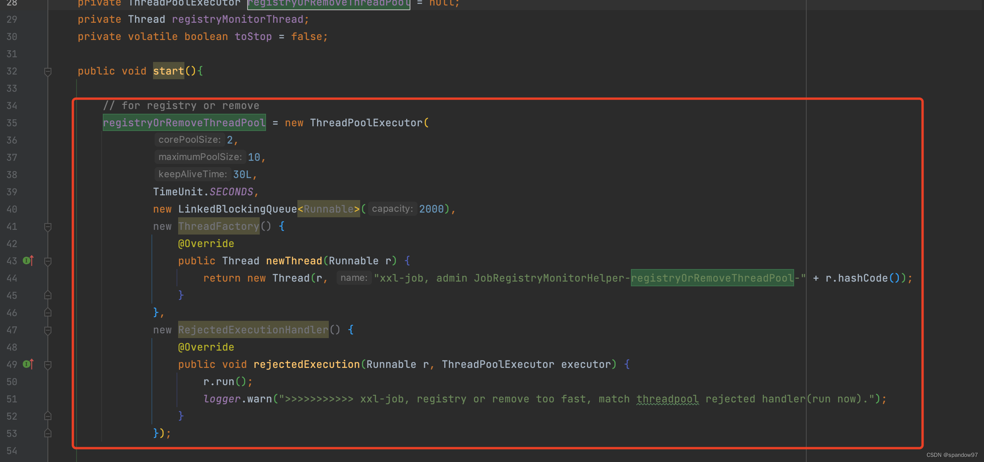The image size is (984, 462).
Task: Click the fold end marker at line 45
Action: pos(48,295)
